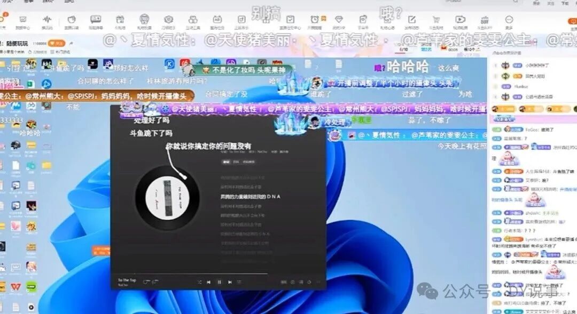577x314 pixels.
Task: Click the pencil edit icon in top toolbar
Action: click(412, 20)
